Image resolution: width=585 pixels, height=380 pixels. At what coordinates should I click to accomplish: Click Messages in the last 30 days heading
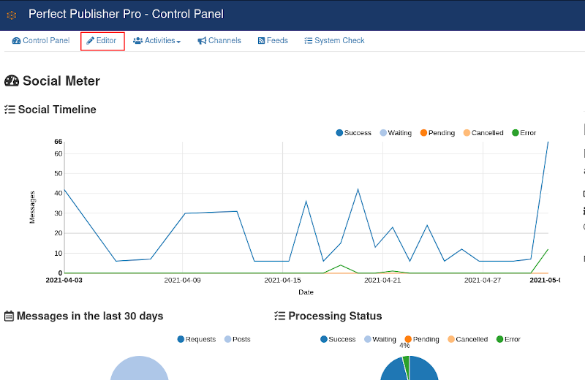coord(90,316)
